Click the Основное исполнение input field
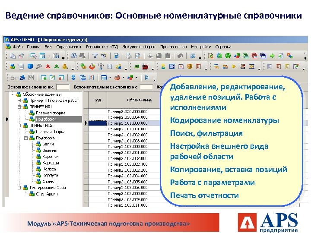 pos(63,87)
